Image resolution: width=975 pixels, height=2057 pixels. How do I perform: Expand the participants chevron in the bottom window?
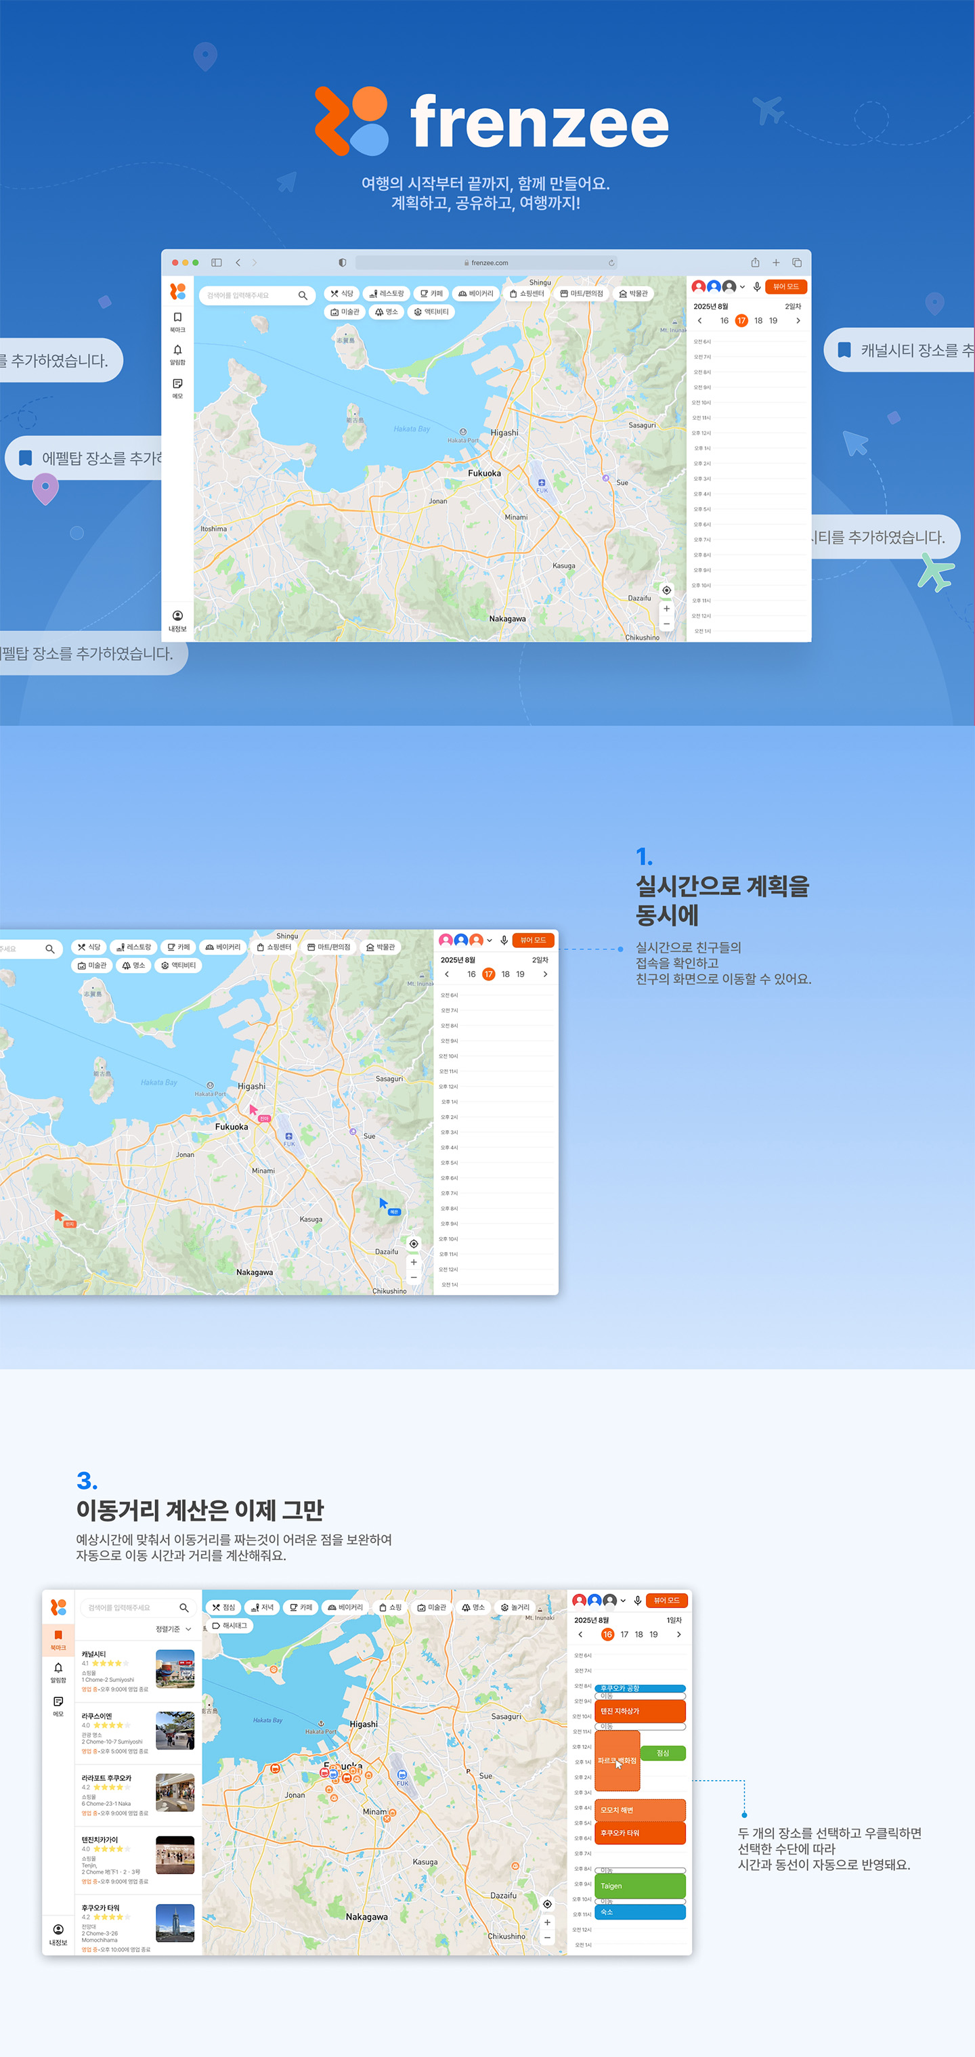[x=624, y=1601]
